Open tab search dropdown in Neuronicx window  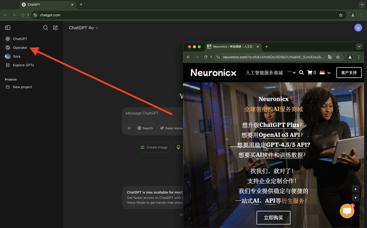[x=359, y=47]
